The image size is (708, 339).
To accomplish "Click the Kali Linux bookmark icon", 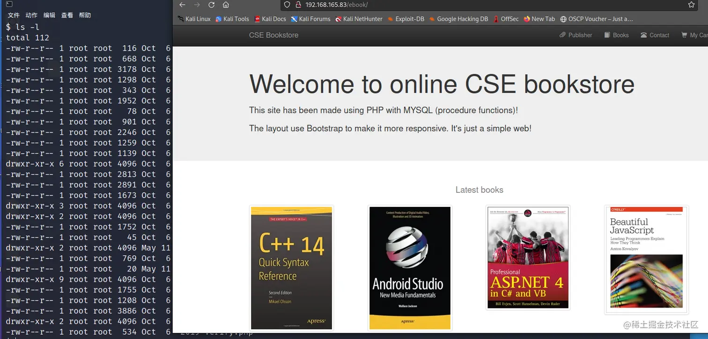I will click(x=181, y=19).
